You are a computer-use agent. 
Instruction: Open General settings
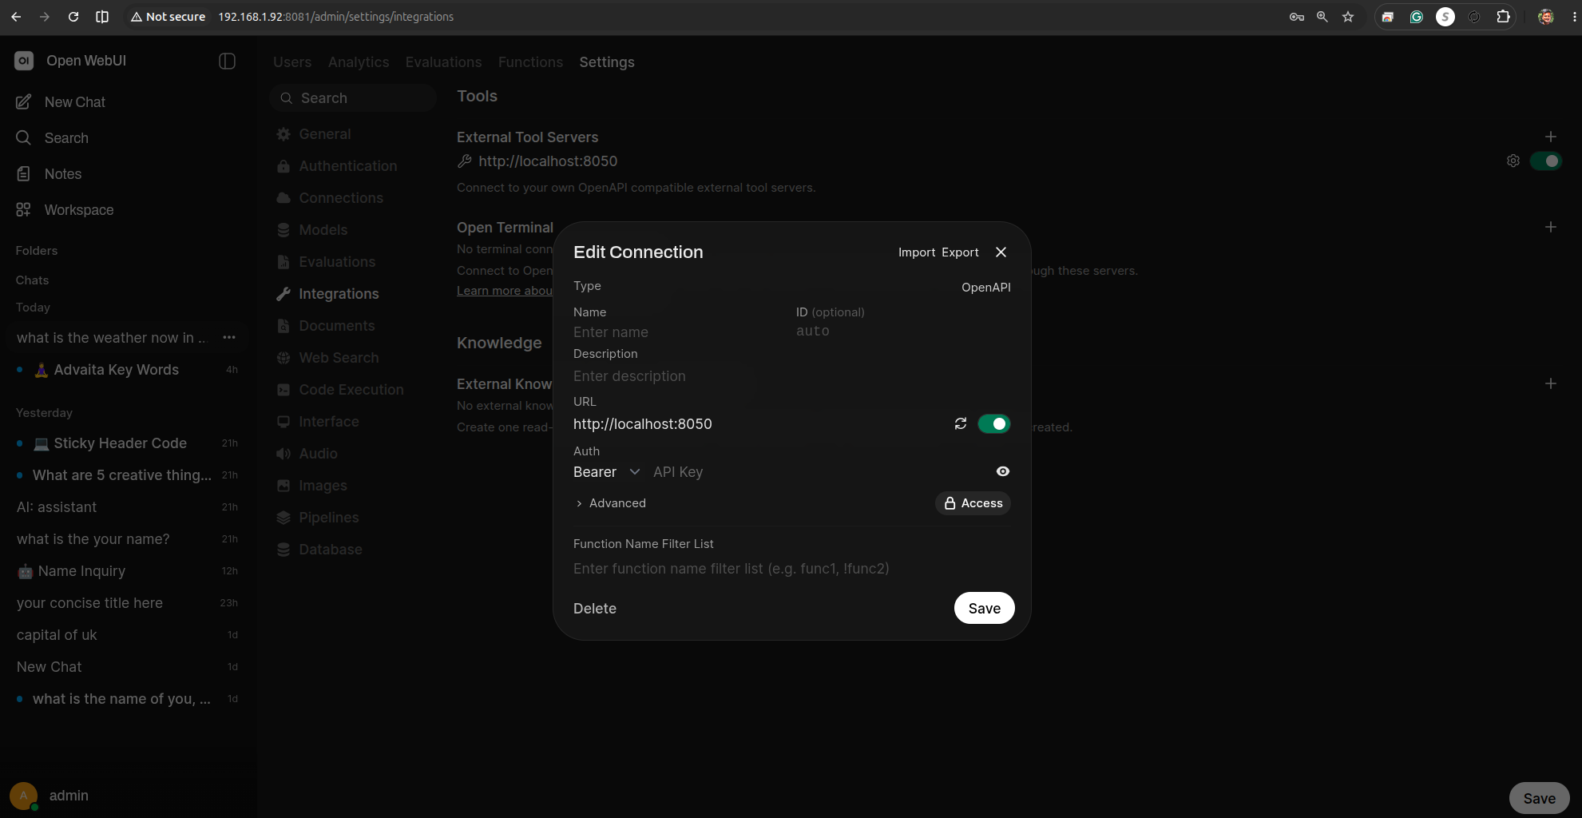click(324, 134)
